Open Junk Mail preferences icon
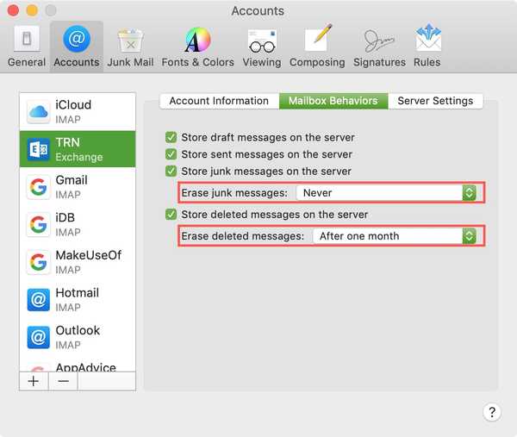The height and width of the screenshot is (437, 517). pos(131,41)
